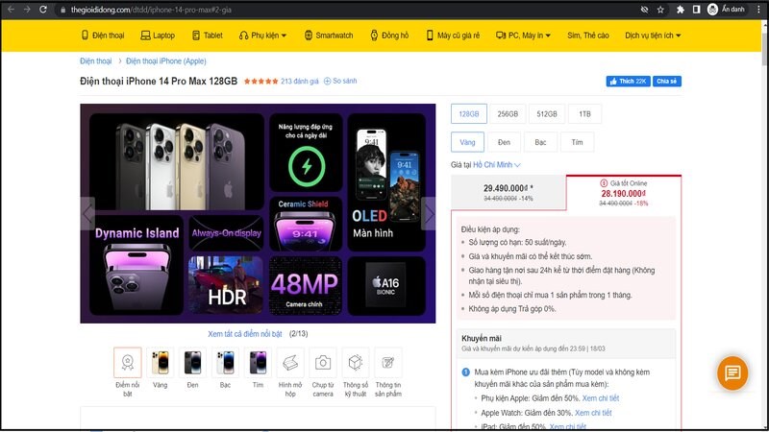Click the Facebook Thích 22K button
This screenshot has width=769, height=432.
(x=629, y=82)
